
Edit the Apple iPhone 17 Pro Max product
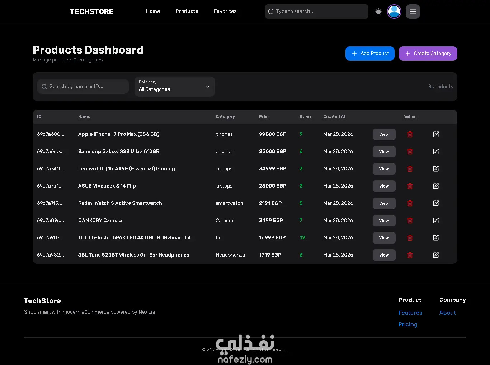[436, 134]
